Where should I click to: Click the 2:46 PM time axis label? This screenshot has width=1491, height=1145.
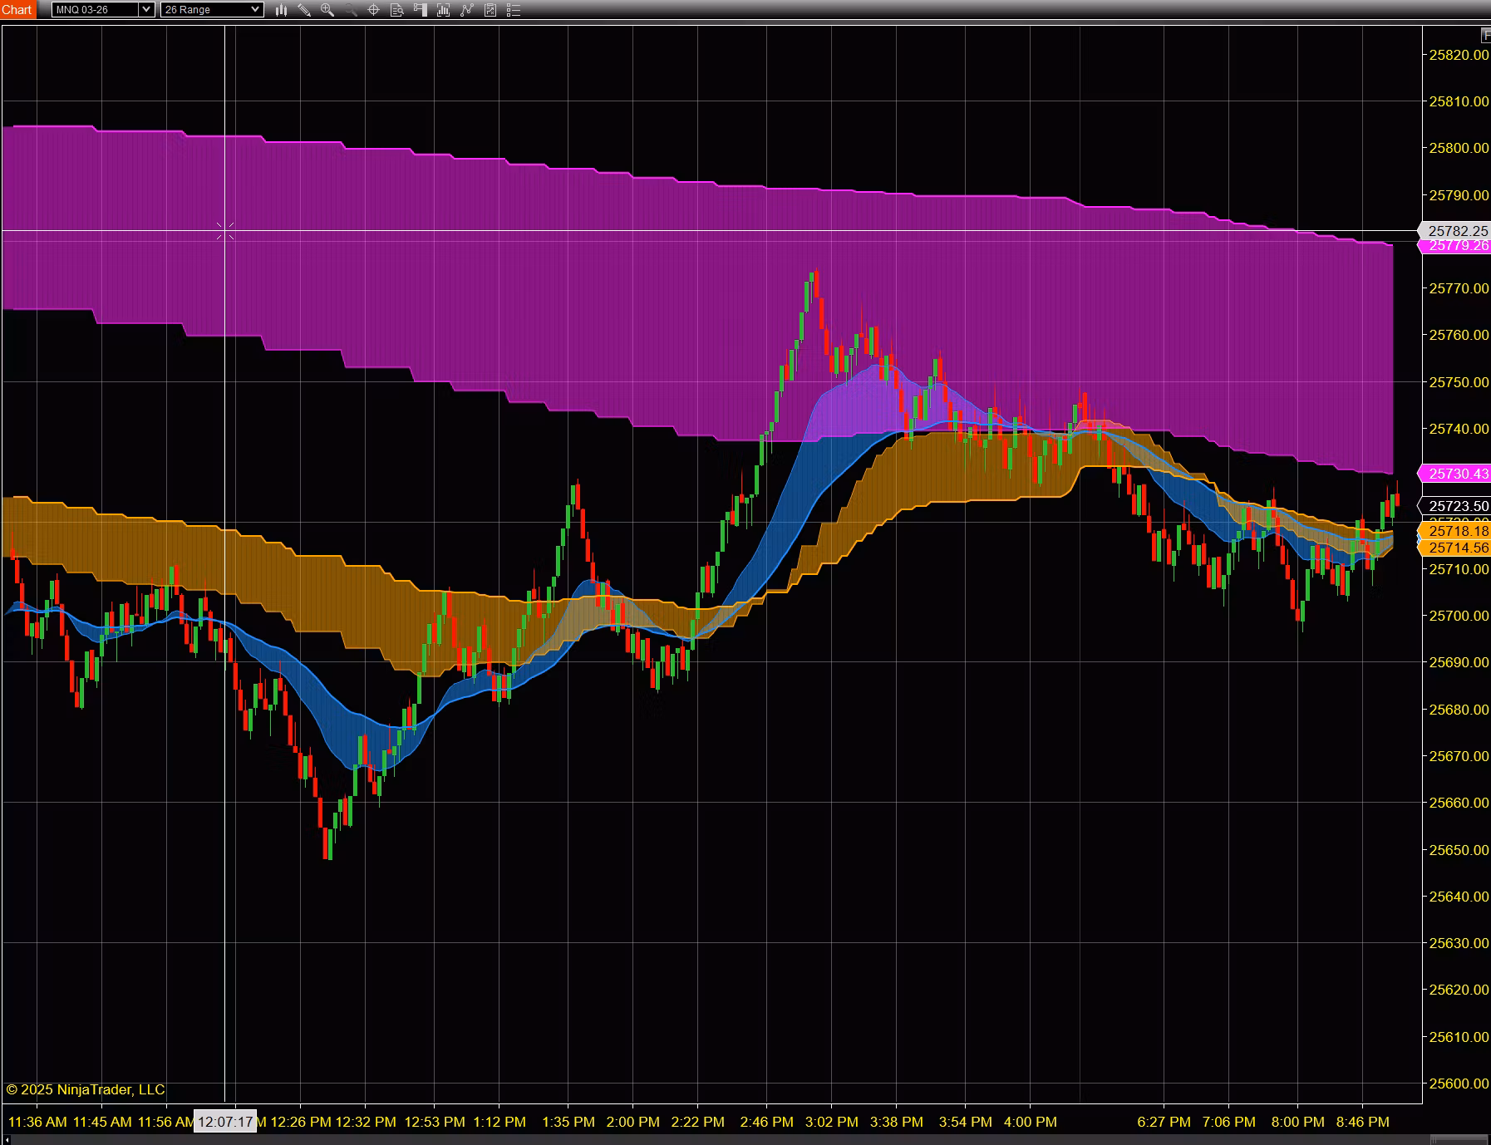coord(767,1122)
